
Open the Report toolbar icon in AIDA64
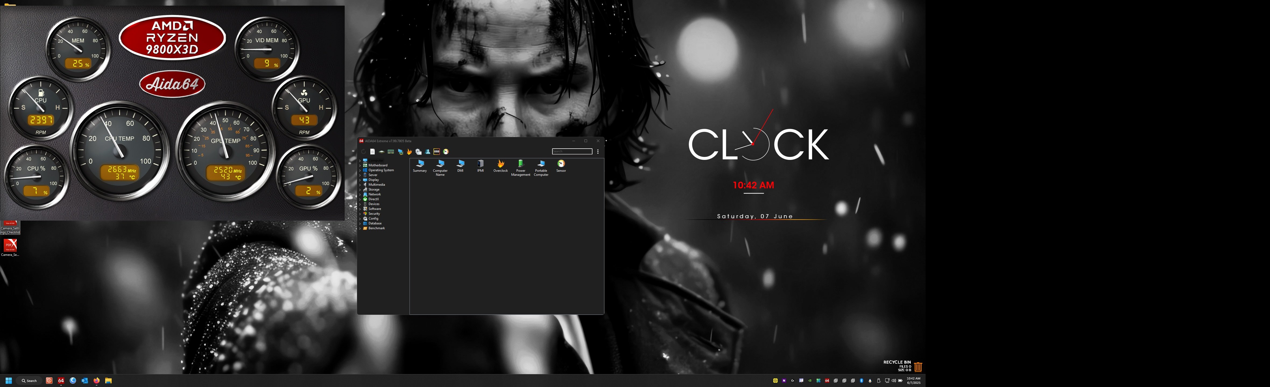pos(373,152)
